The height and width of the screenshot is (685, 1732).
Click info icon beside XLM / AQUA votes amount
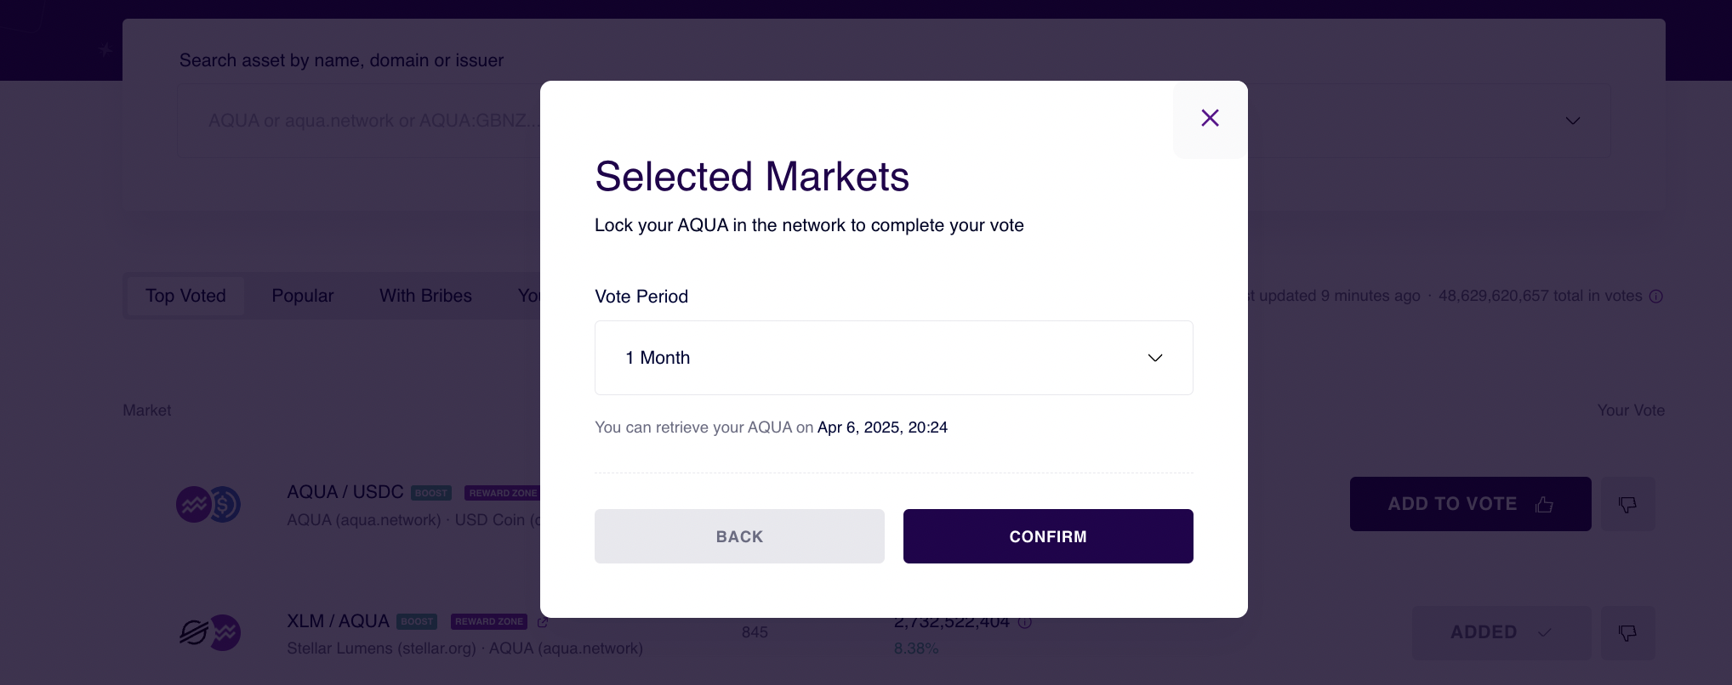click(x=1025, y=623)
